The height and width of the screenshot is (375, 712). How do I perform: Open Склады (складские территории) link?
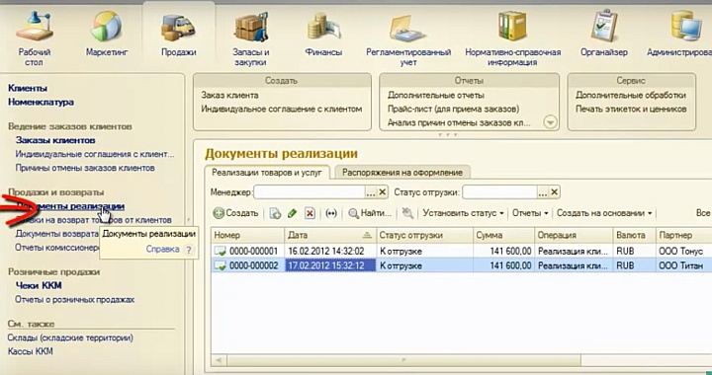70,337
